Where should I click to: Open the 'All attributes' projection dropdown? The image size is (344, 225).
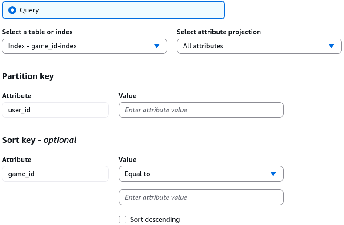(259, 46)
